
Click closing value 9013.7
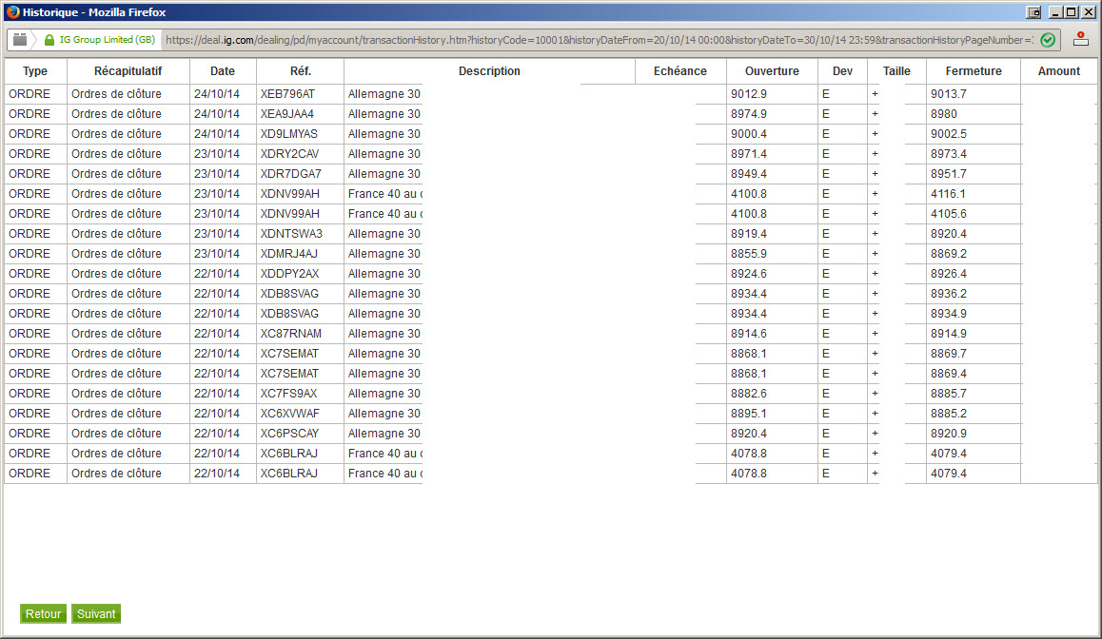[x=949, y=94]
